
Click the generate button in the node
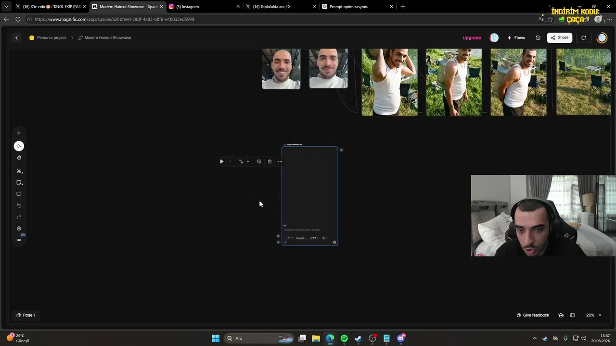click(x=334, y=242)
